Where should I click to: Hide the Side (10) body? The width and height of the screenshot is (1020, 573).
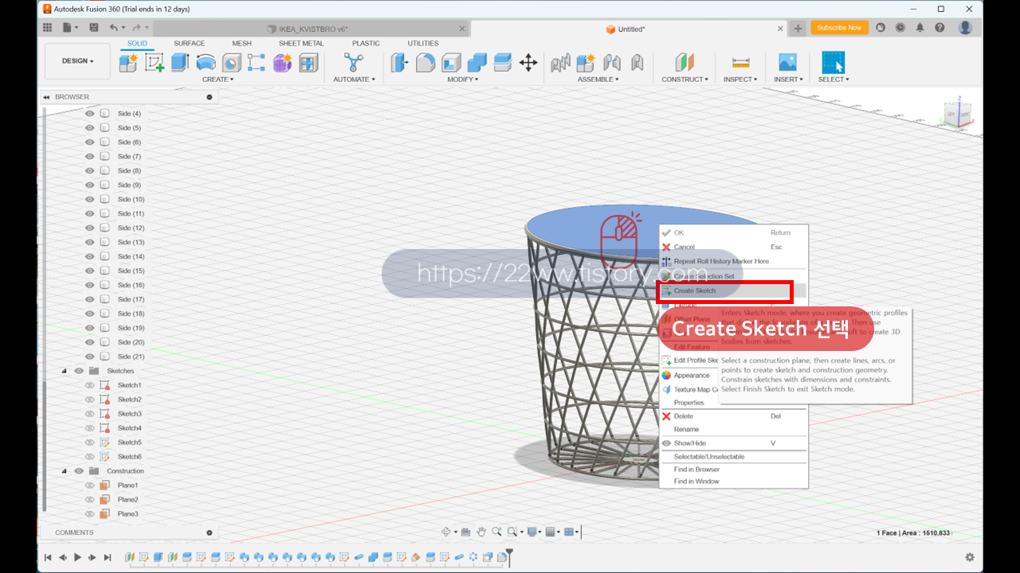point(89,199)
